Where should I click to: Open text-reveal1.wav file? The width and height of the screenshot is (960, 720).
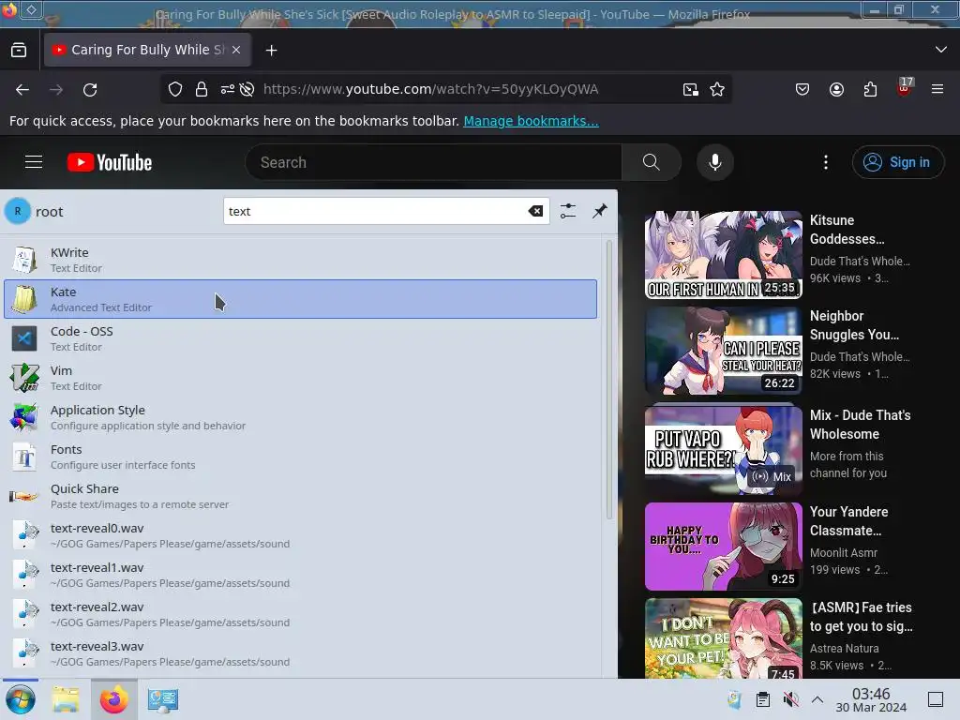pyautogui.click(x=301, y=575)
